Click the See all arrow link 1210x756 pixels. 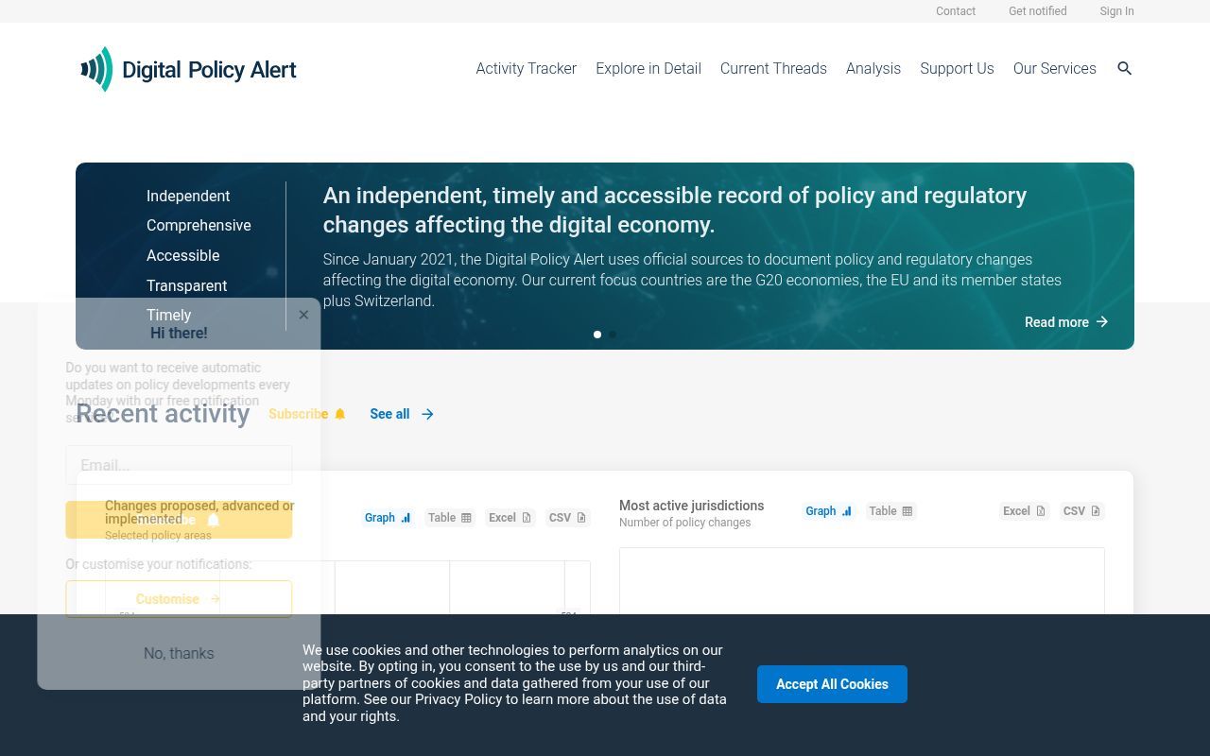coord(402,414)
